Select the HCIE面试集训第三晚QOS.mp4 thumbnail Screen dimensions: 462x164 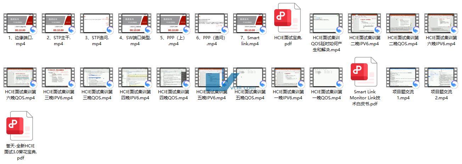97,78
